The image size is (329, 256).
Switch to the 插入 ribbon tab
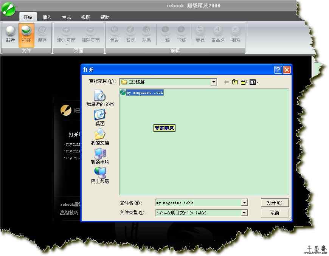tap(47, 17)
